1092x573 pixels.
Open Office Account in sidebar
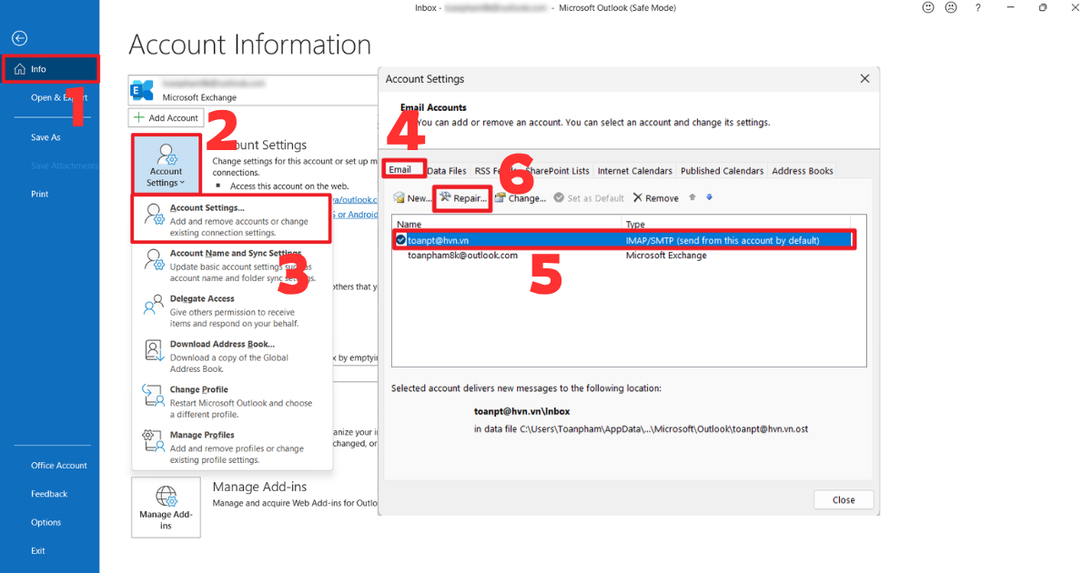point(59,466)
